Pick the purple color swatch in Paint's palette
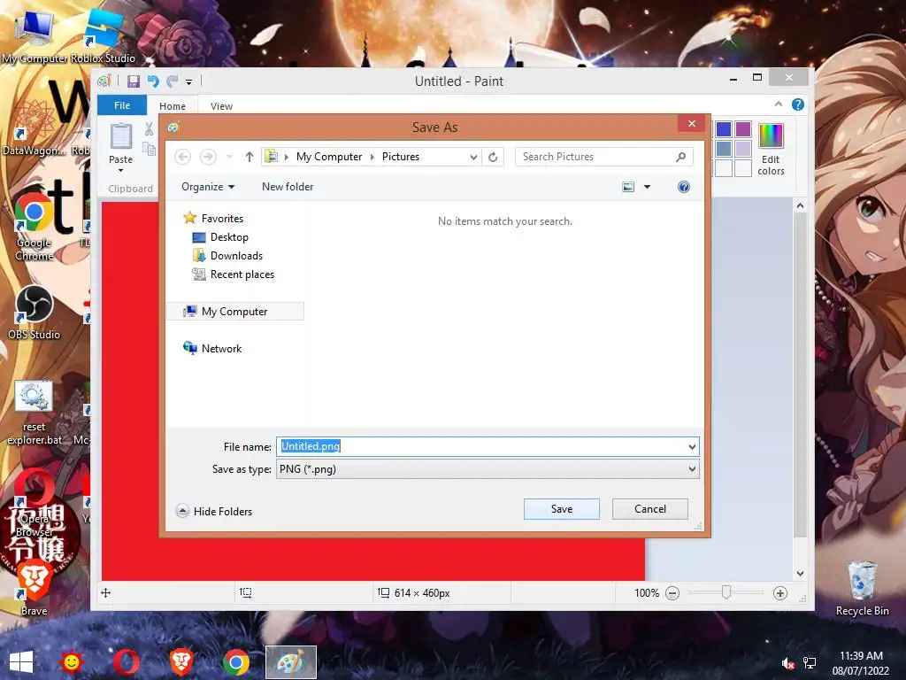 click(743, 129)
